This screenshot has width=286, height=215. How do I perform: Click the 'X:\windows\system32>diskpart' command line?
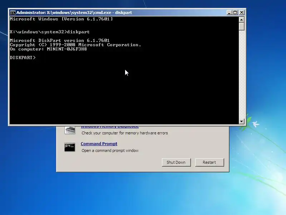[x=50, y=32]
